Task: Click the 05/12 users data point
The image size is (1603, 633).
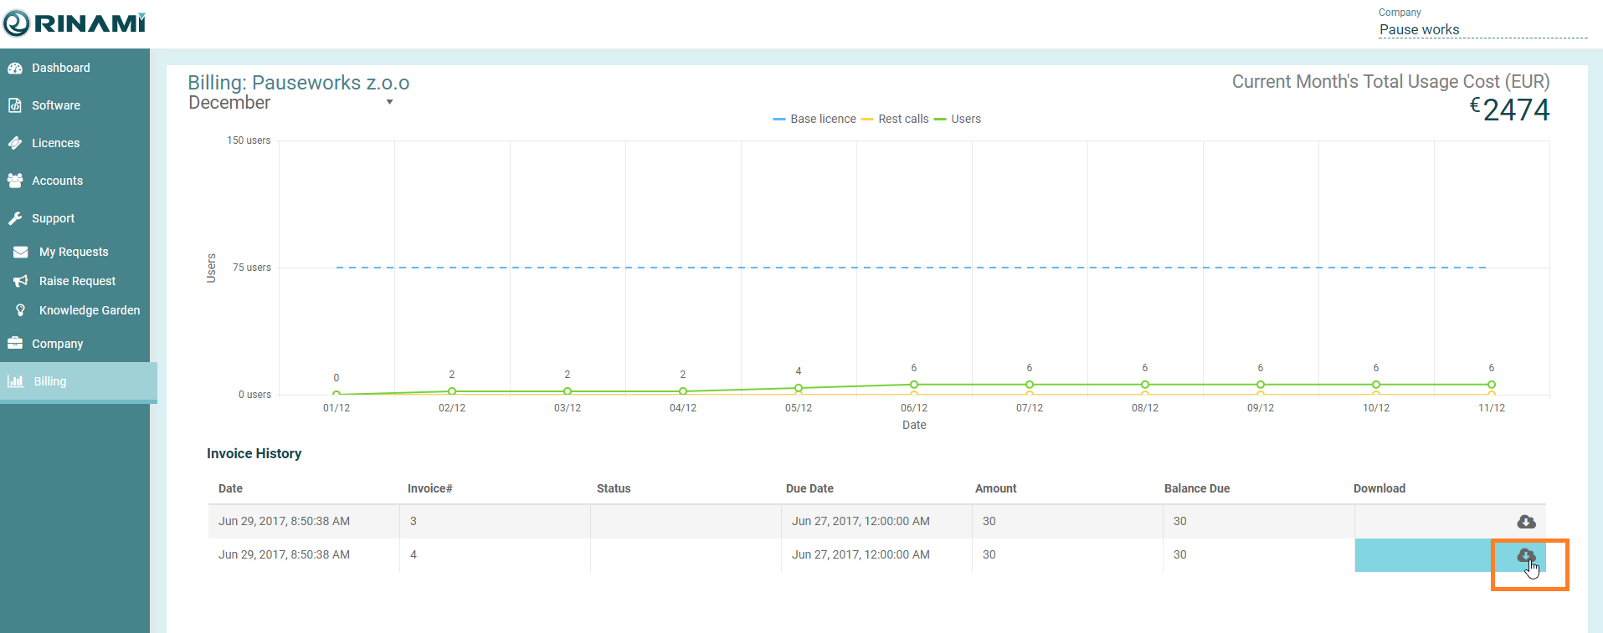Action: tap(799, 388)
